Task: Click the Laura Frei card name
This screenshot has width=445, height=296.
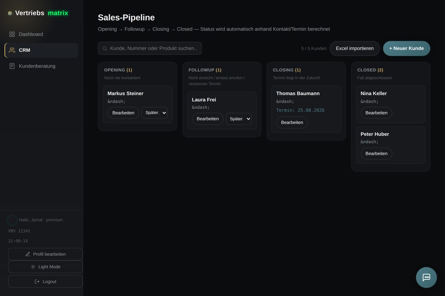Action: 204,100
